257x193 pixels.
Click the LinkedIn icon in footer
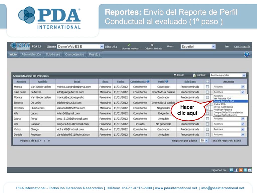[x=231, y=170]
